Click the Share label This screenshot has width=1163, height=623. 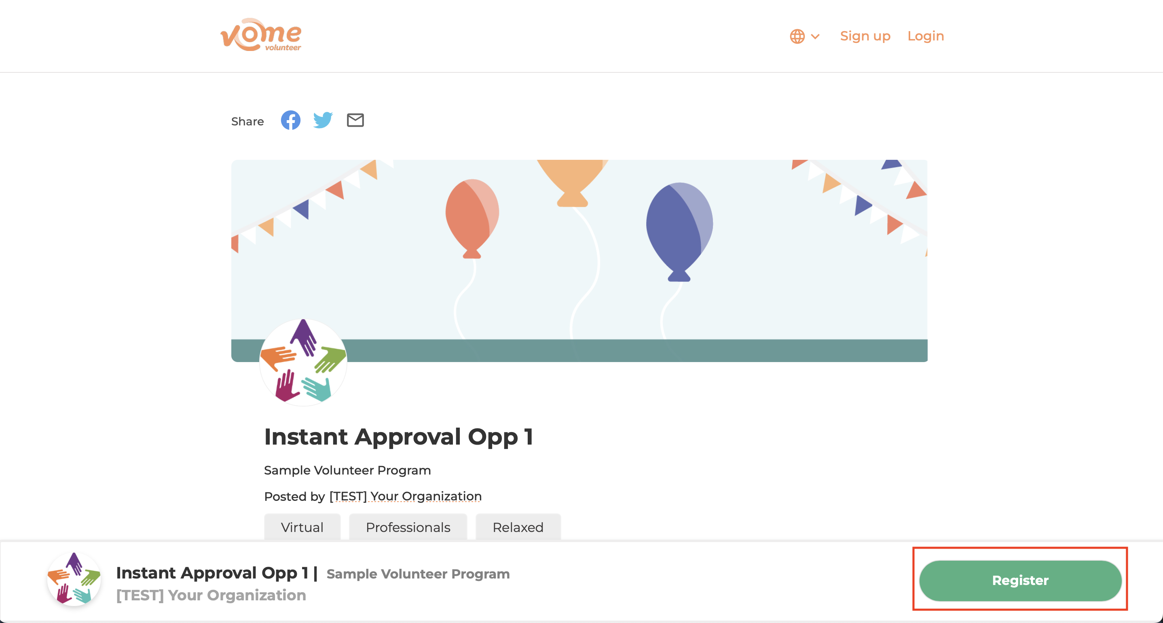247,121
